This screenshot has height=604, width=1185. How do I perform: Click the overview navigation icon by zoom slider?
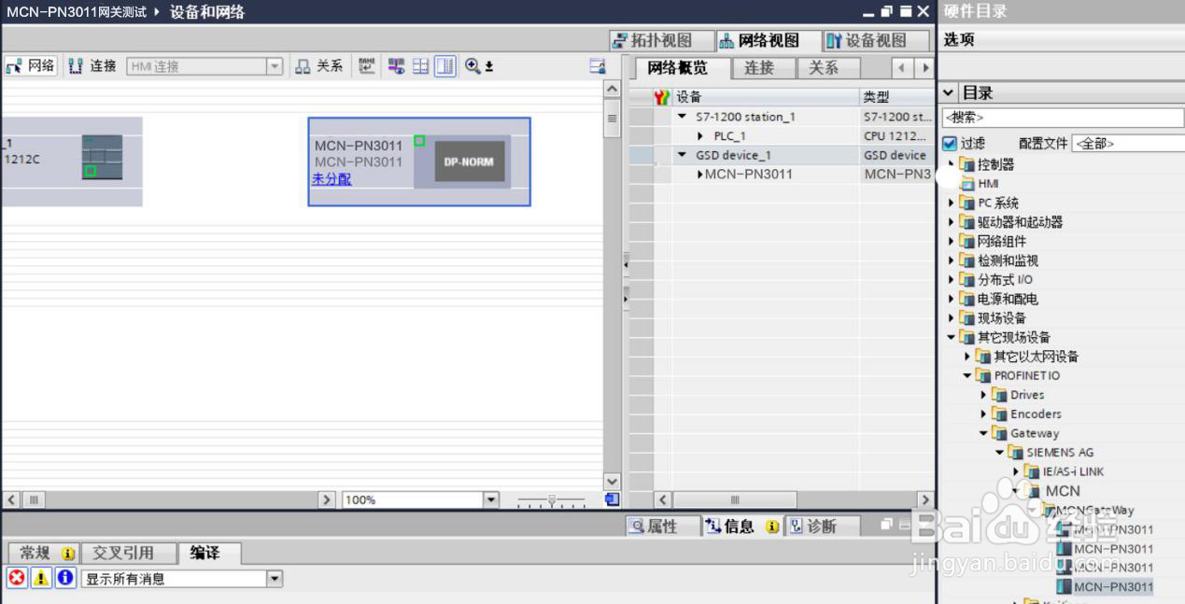coord(613,499)
